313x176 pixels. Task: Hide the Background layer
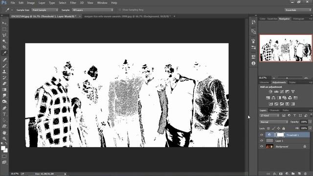point(262,147)
